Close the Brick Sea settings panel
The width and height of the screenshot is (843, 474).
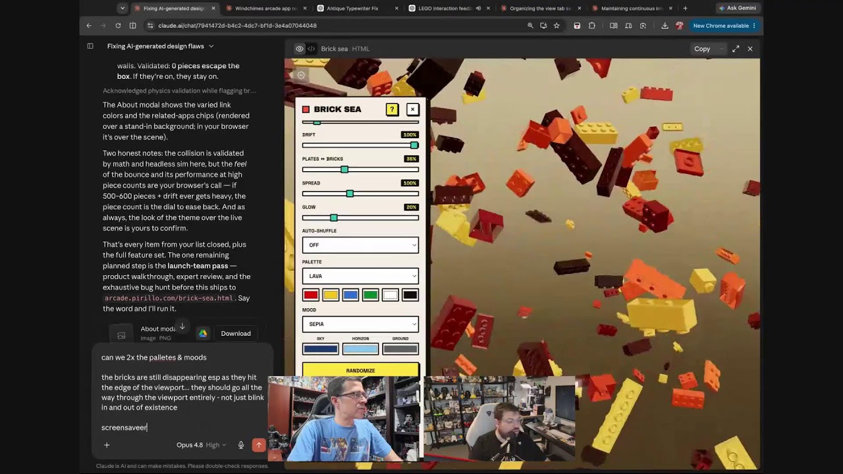coord(413,109)
